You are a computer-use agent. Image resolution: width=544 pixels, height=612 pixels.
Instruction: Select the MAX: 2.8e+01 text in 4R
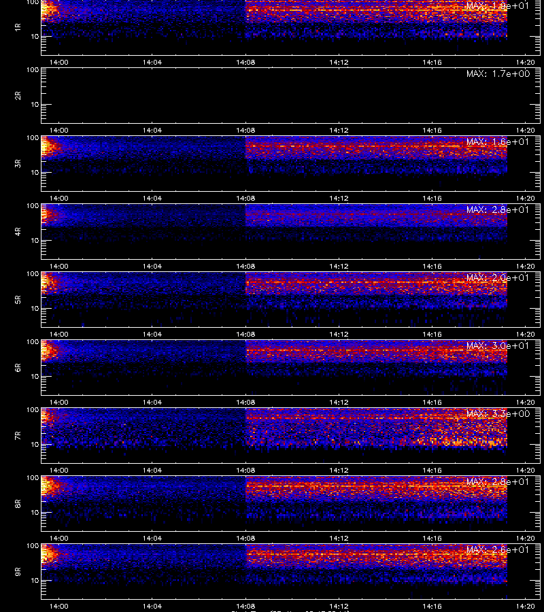click(498, 209)
